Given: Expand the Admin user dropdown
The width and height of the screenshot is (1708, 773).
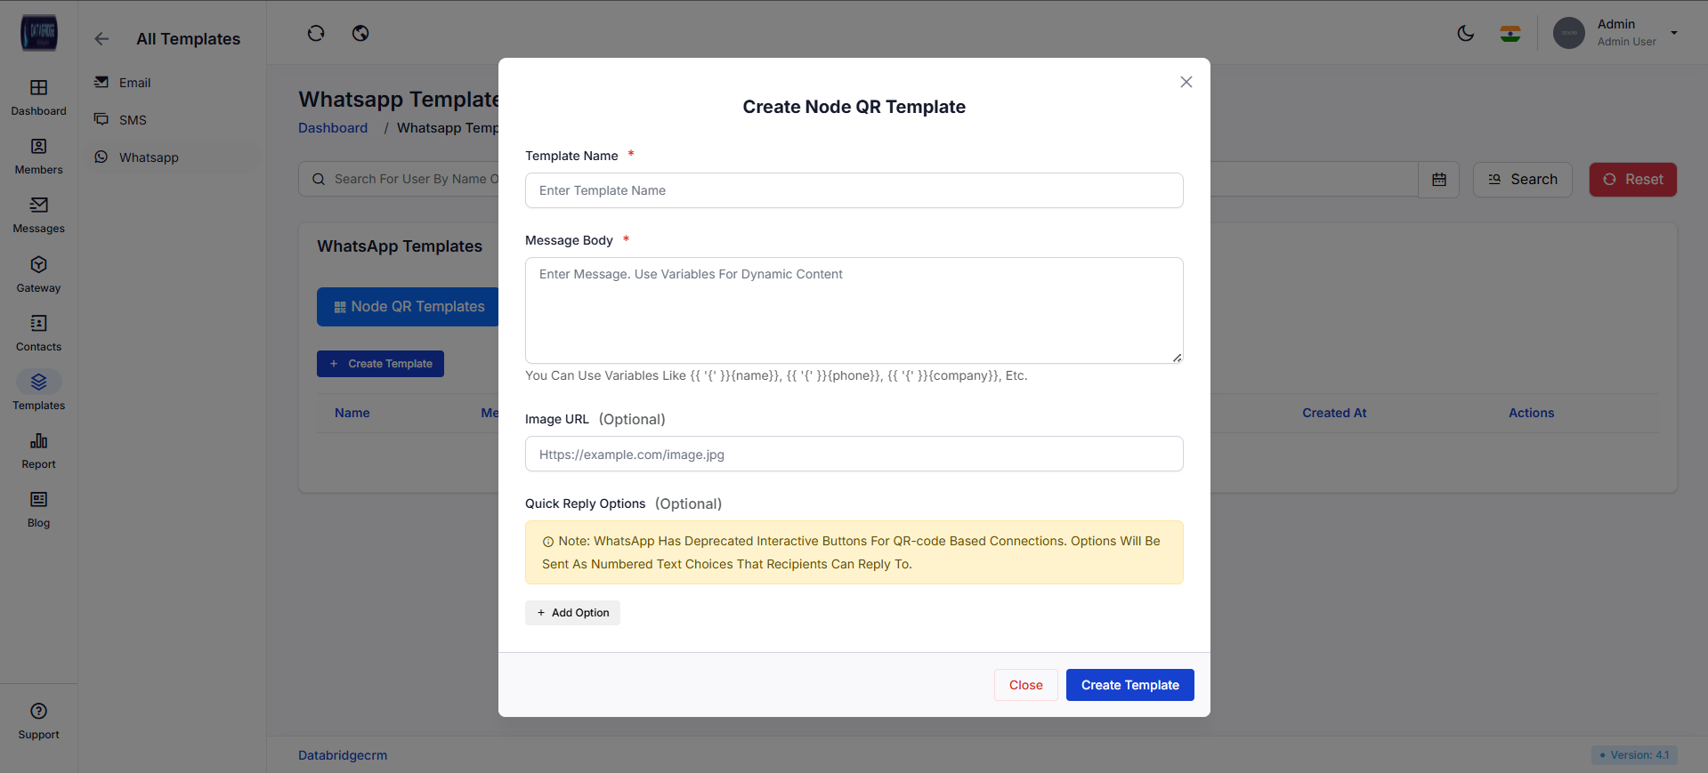Looking at the screenshot, I should pyautogui.click(x=1673, y=33).
